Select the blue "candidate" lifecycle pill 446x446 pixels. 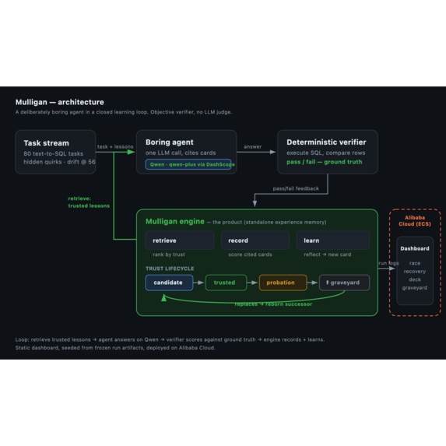coord(169,283)
